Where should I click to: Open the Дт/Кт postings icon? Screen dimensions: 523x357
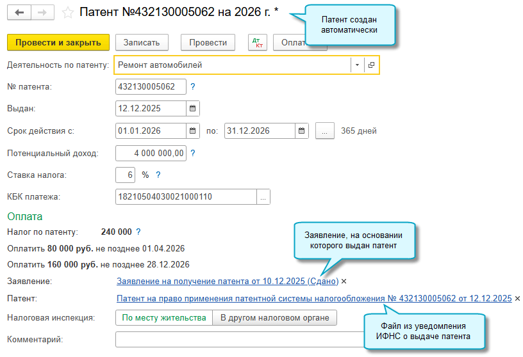(x=258, y=43)
